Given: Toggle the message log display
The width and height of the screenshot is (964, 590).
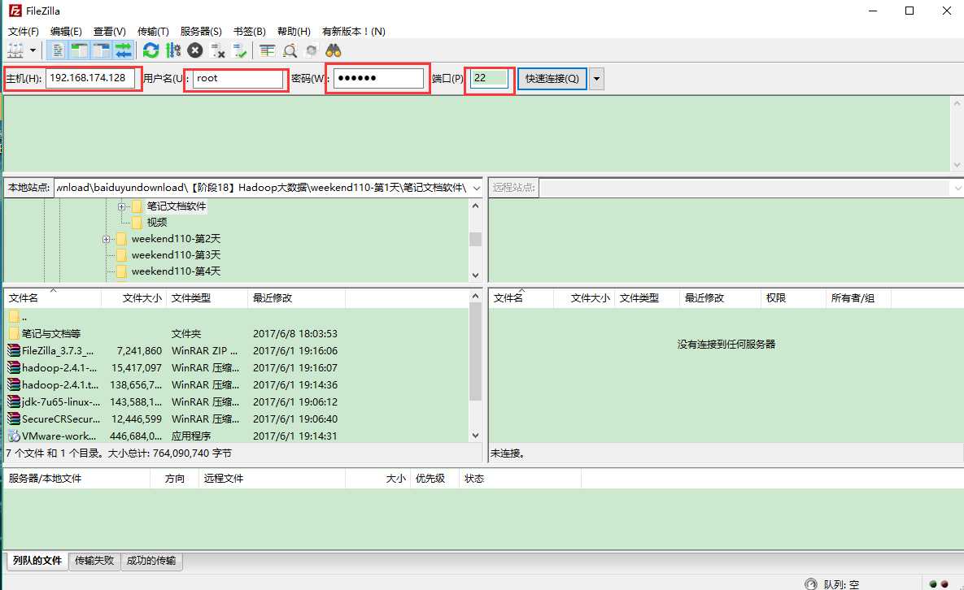Looking at the screenshot, I should tap(57, 50).
